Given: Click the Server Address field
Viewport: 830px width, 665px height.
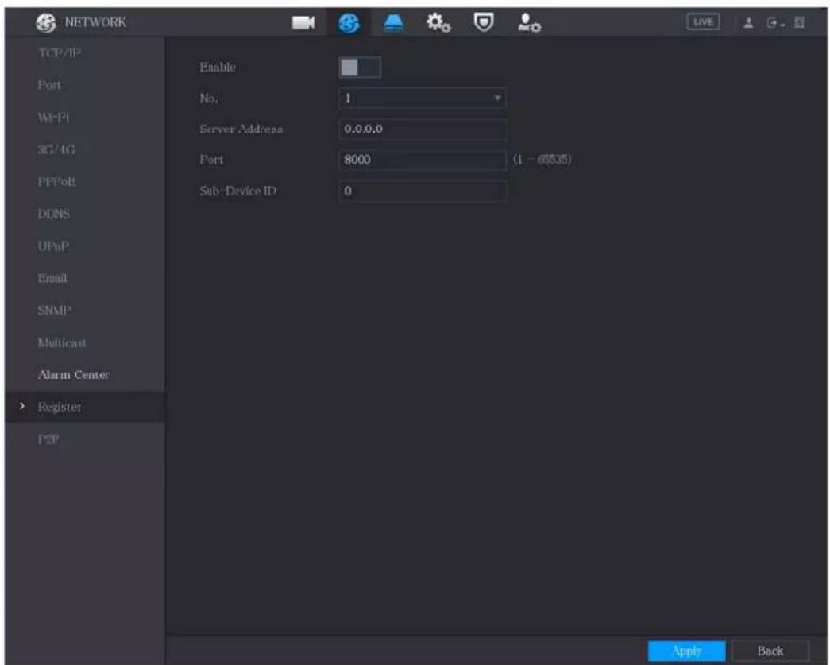Looking at the screenshot, I should 423,129.
